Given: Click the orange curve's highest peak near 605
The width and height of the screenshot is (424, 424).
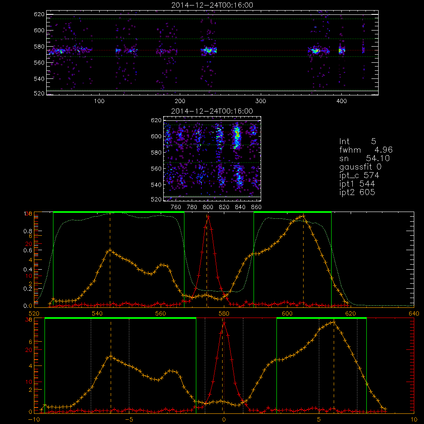Looking at the screenshot, I should coord(303,216).
